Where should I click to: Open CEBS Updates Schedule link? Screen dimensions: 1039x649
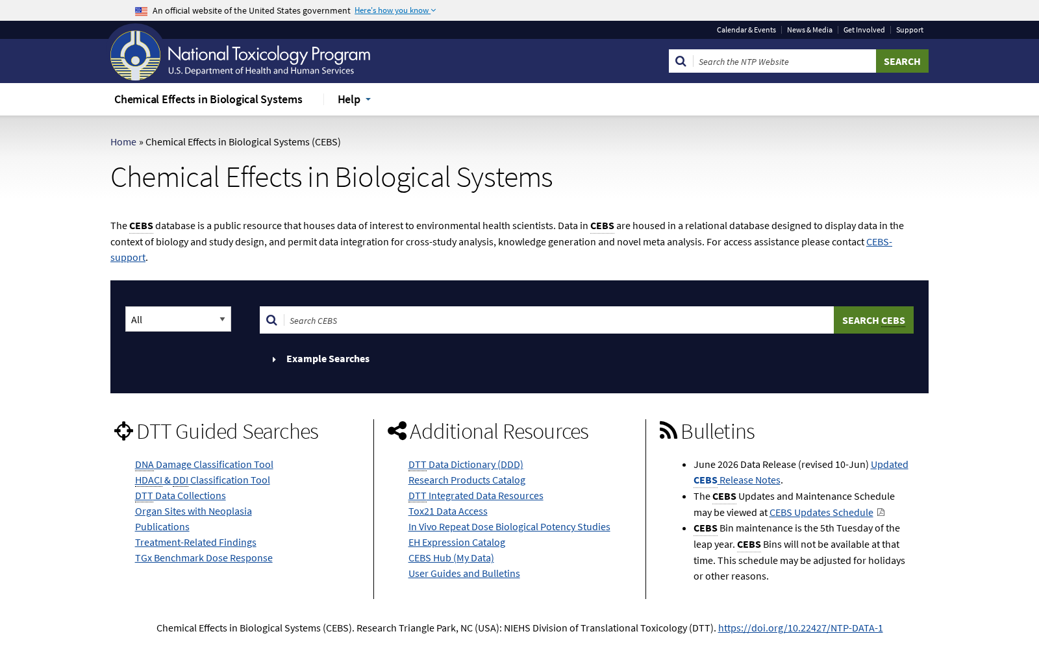click(x=821, y=512)
